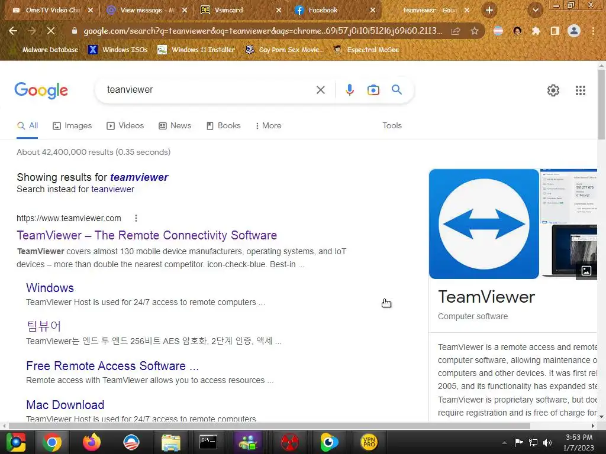Switch to the Facebook tab
Image resolution: width=606 pixels, height=454 pixels.
(x=335, y=10)
